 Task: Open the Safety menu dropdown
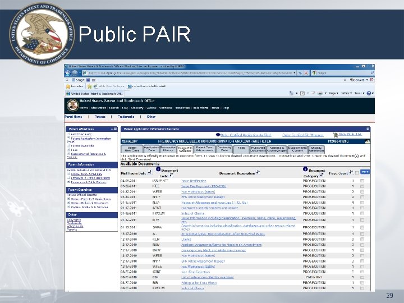tap(346, 93)
